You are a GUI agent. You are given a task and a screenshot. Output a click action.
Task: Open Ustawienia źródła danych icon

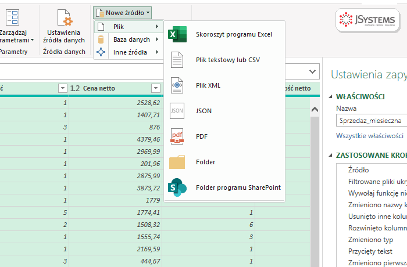65,17
